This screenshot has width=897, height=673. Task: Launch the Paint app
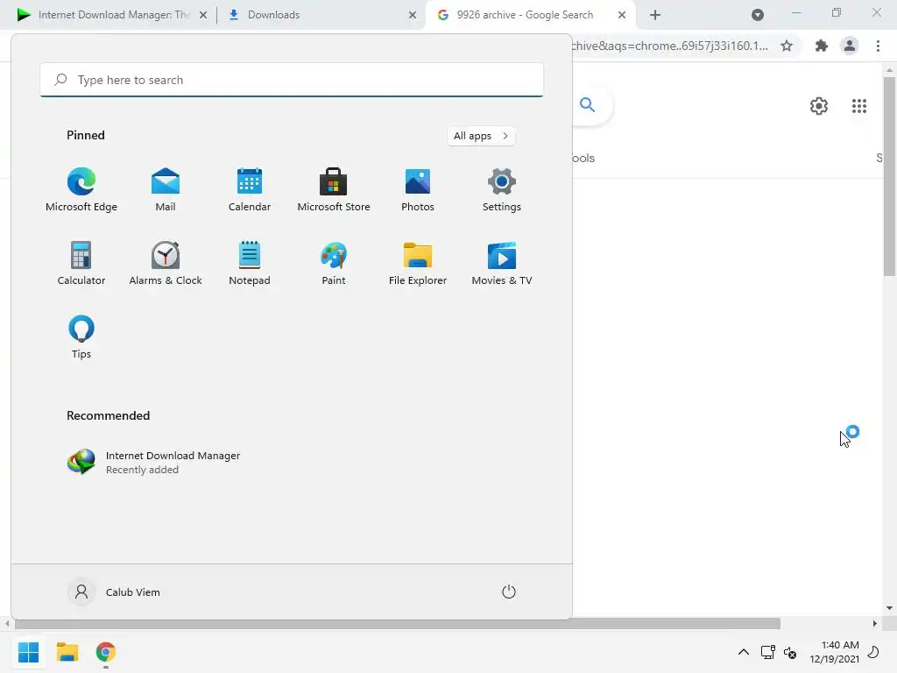tap(334, 263)
